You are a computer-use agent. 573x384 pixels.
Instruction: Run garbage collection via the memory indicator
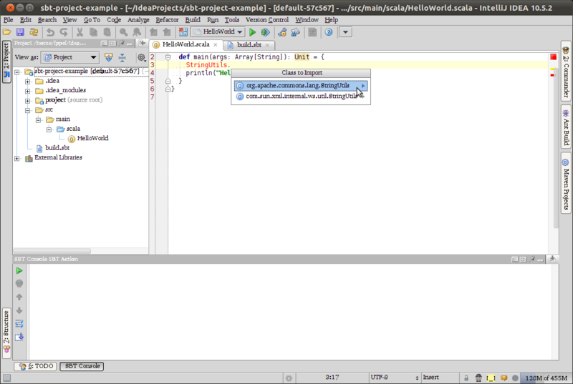[x=546, y=378]
